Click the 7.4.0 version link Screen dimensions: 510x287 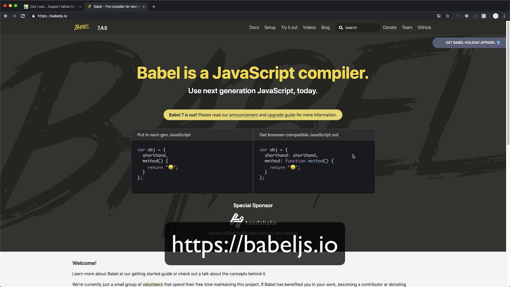click(x=102, y=28)
